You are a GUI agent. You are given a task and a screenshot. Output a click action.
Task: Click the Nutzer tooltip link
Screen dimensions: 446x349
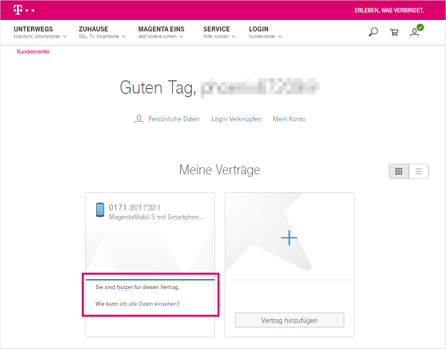coord(125,287)
